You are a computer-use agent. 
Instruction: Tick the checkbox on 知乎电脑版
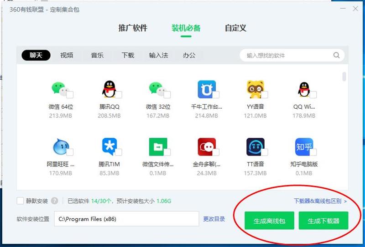[x=313, y=152]
